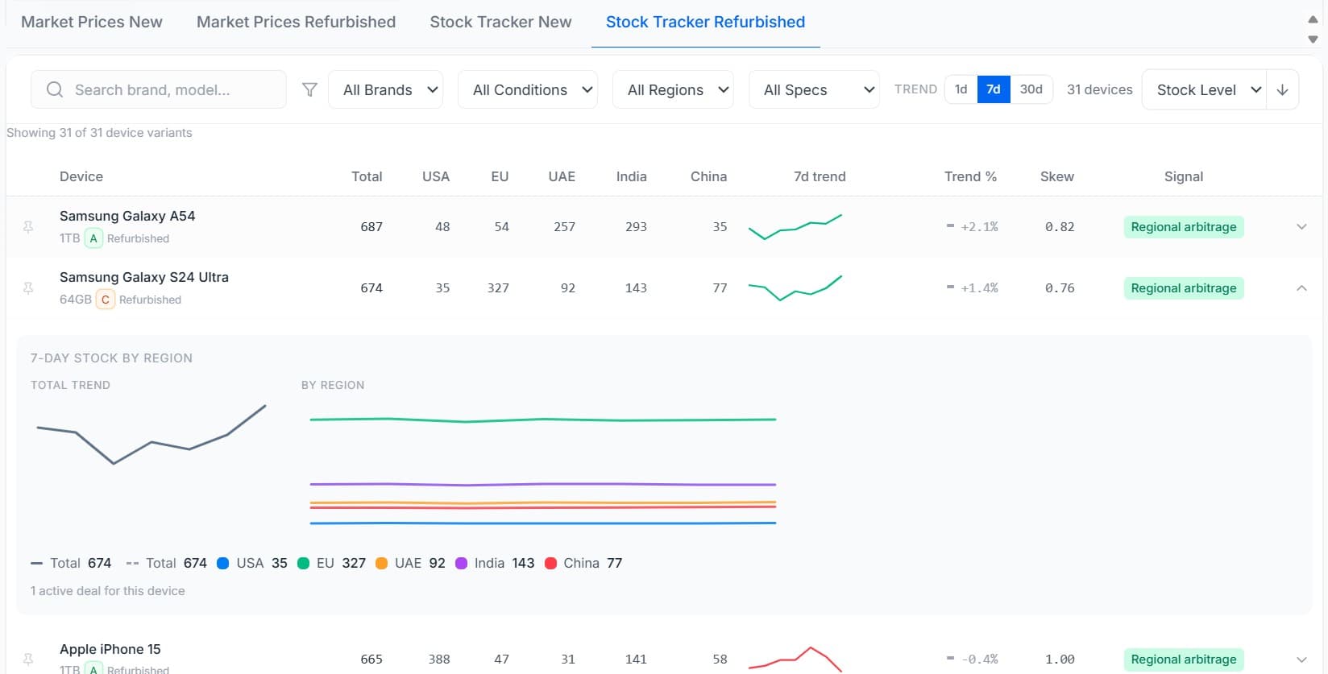Click the S24 Ultra 7d trend sparkline
The width and height of the screenshot is (1328, 674).
click(795, 288)
